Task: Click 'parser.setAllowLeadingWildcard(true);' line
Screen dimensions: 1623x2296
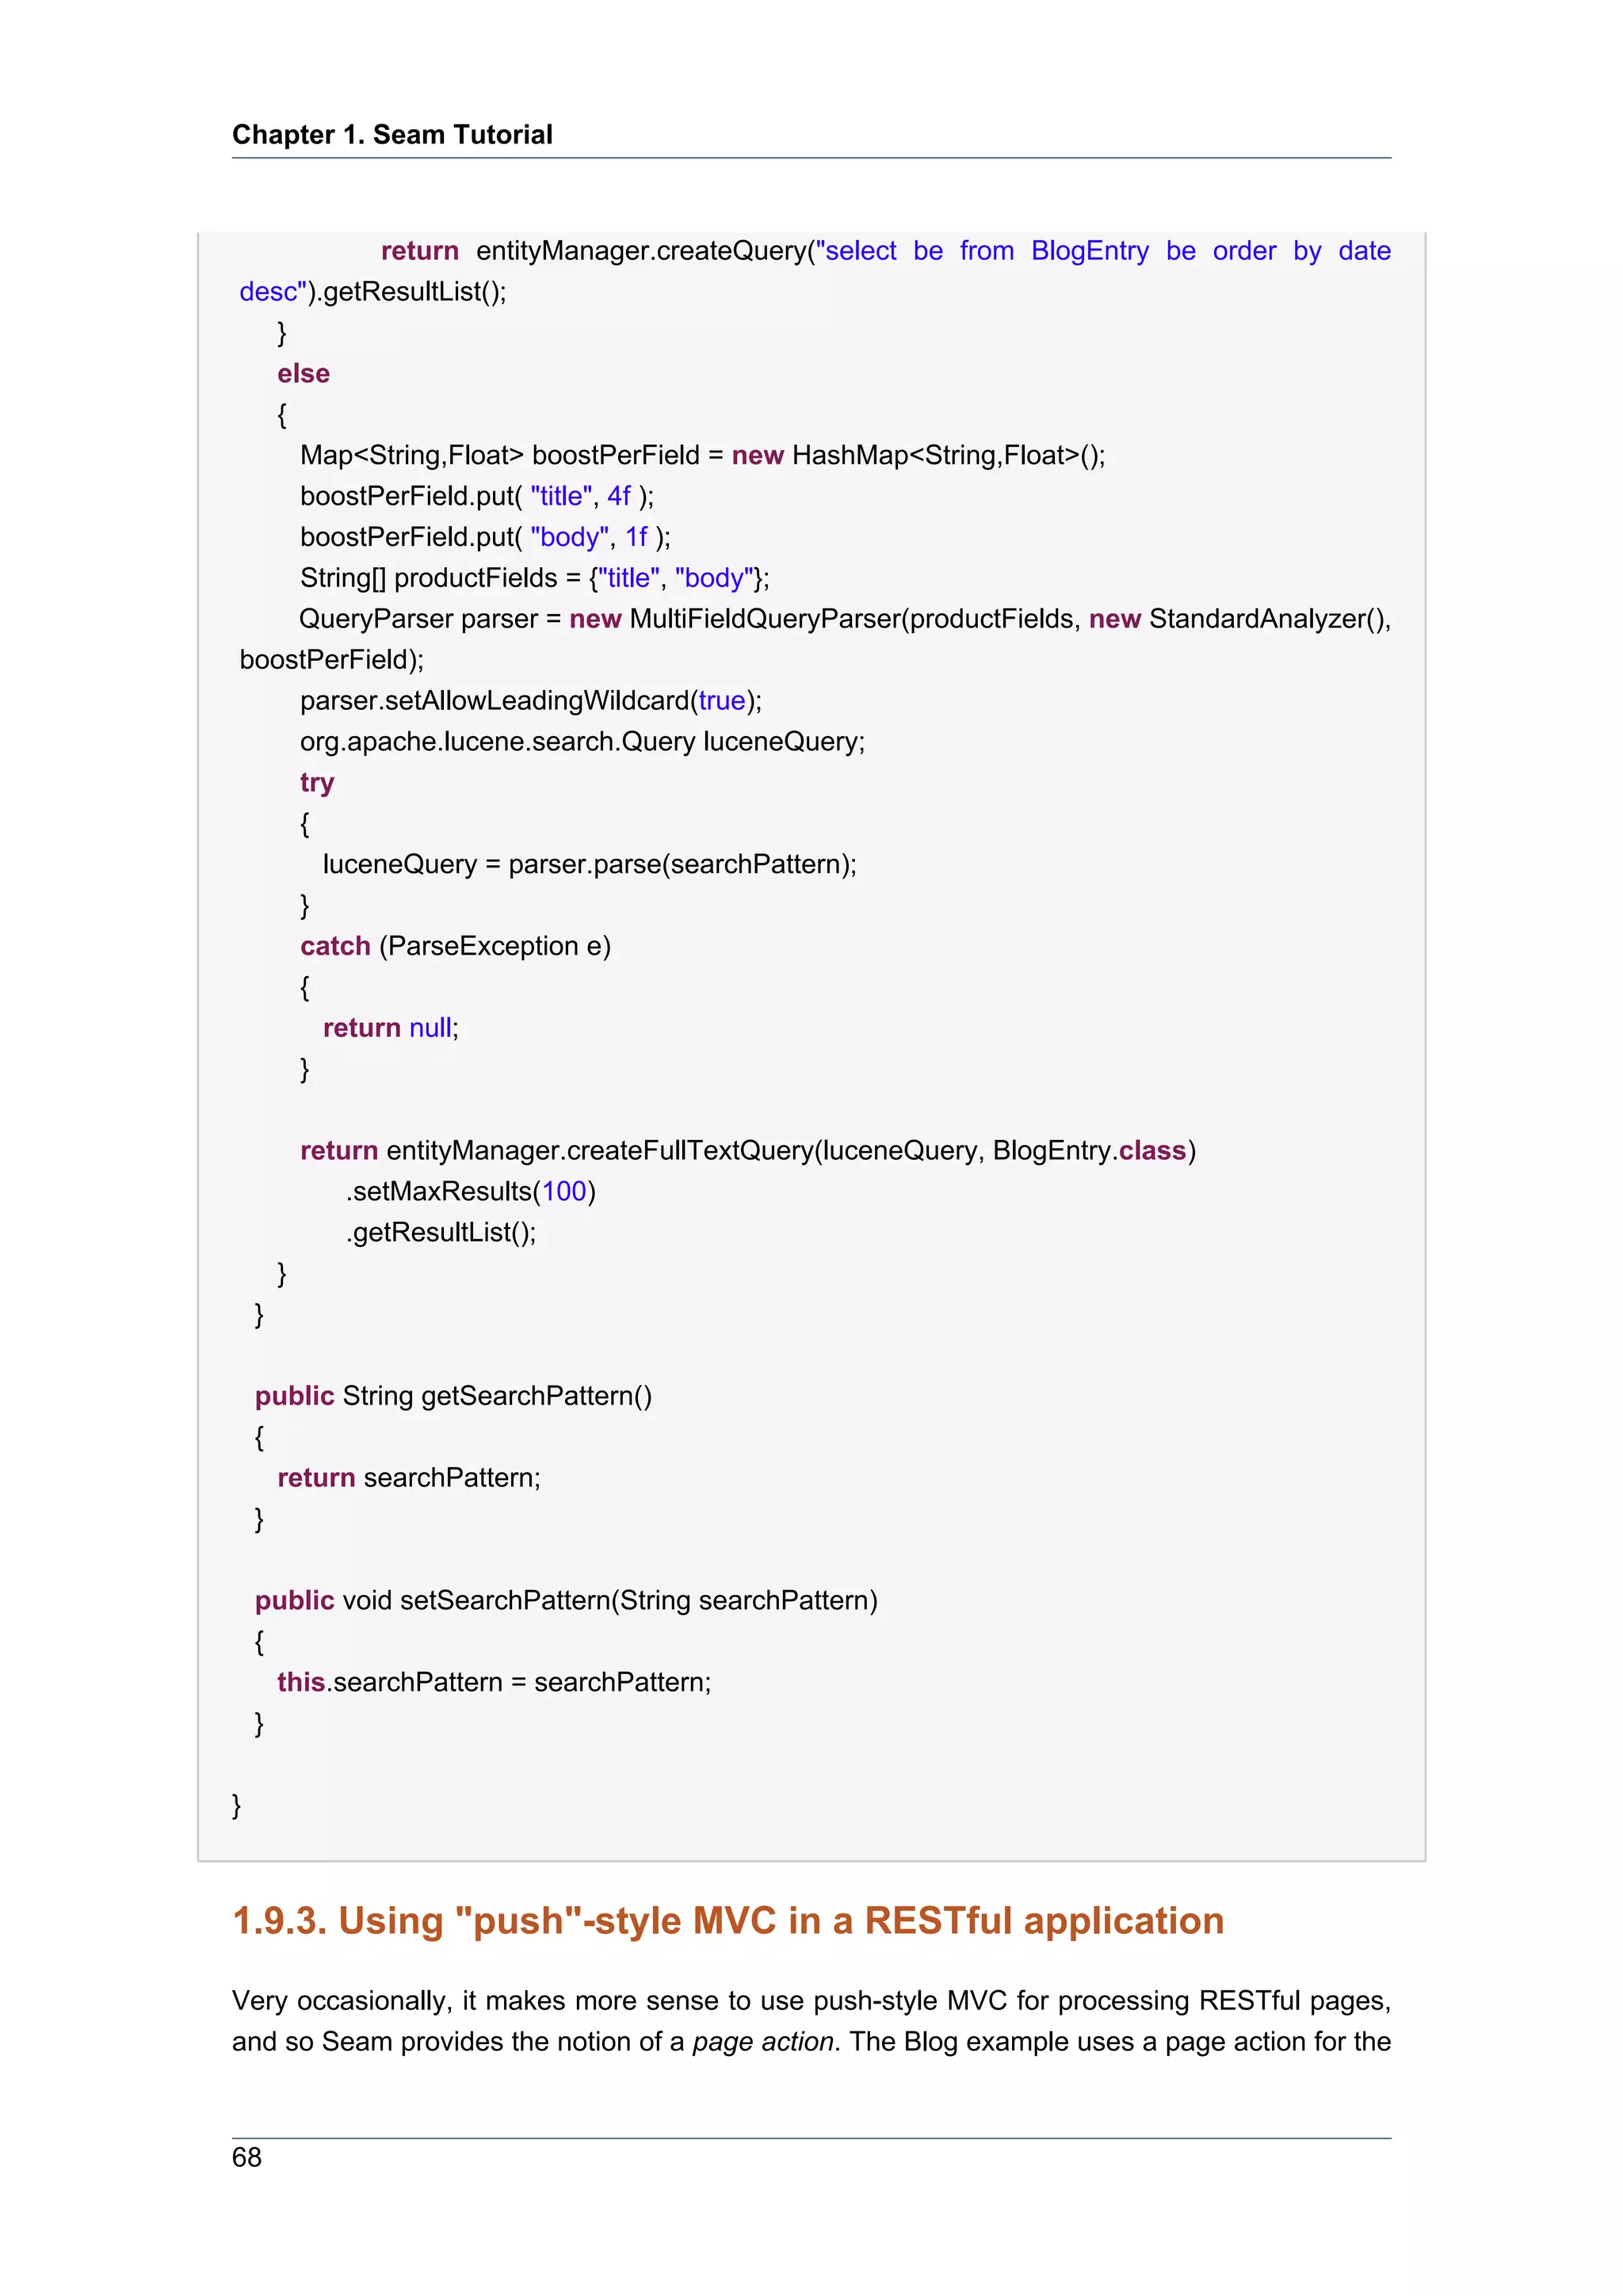Action: (x=530, y=701)
